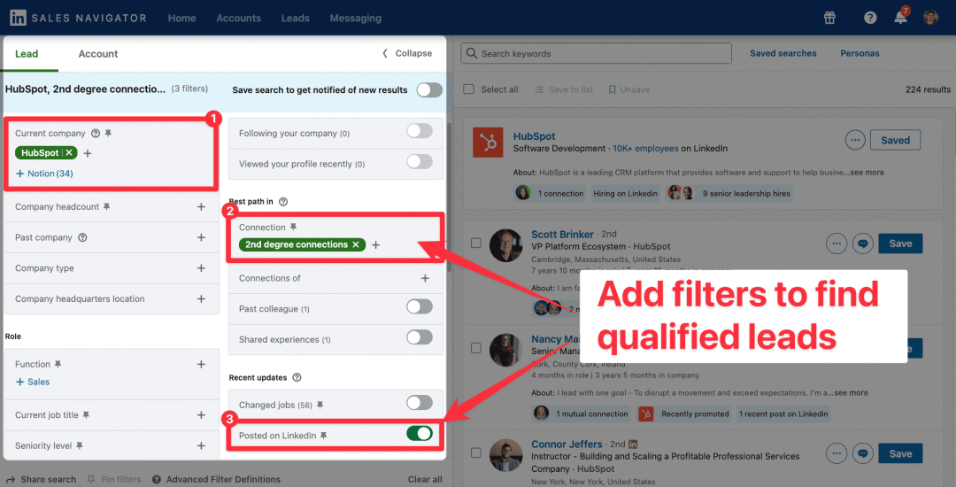Click the Past company help icon
Image resolution: width=956 pixels, height=487 pixels.
tap(83, 237)
